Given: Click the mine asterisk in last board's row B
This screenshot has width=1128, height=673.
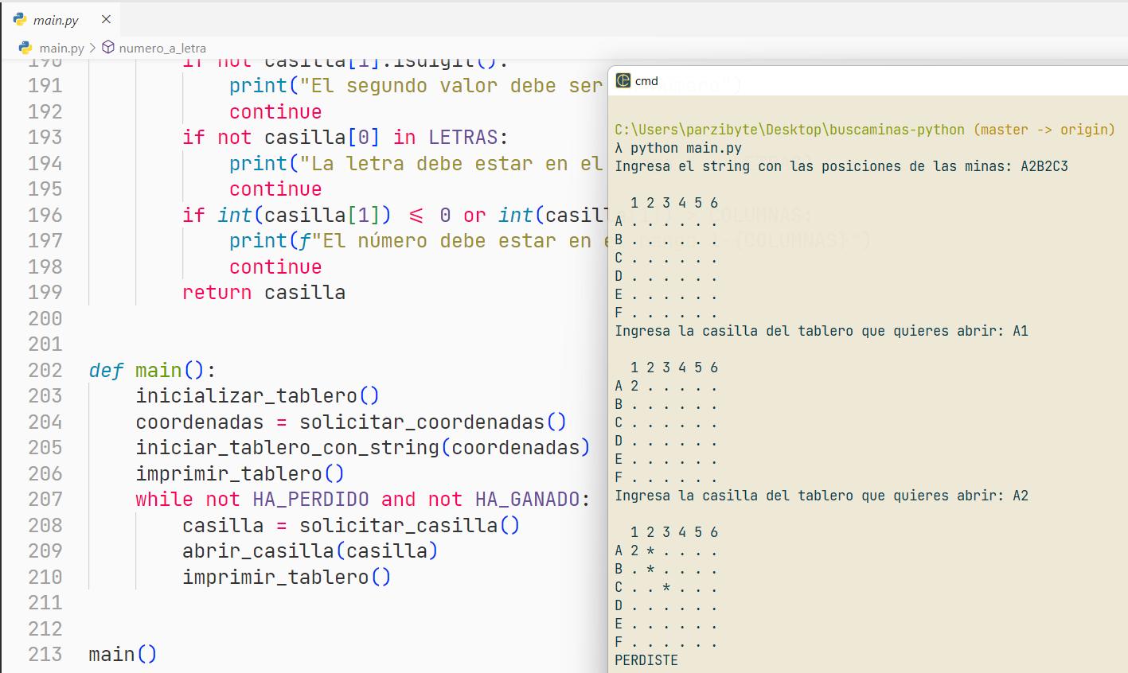Looking at the screenshot, I should click(650, 570).
